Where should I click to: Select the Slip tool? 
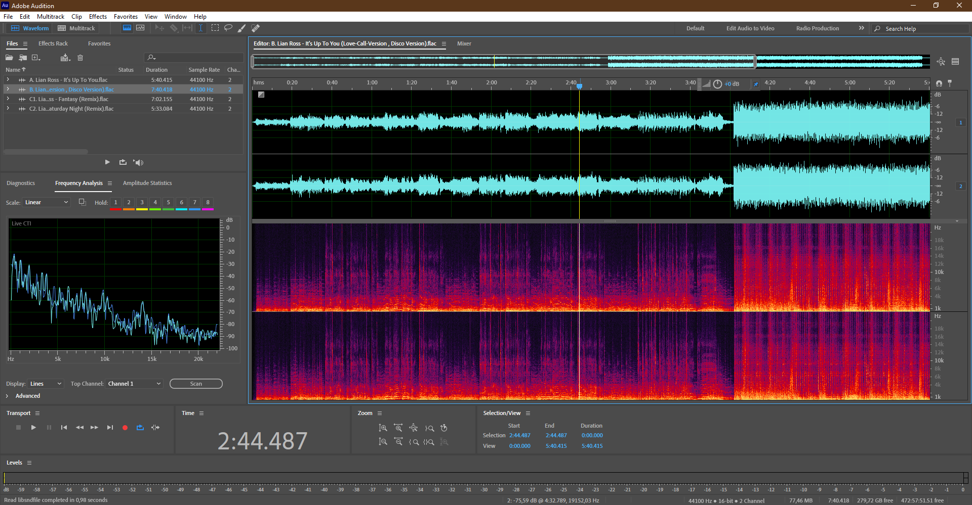(187, 28)
